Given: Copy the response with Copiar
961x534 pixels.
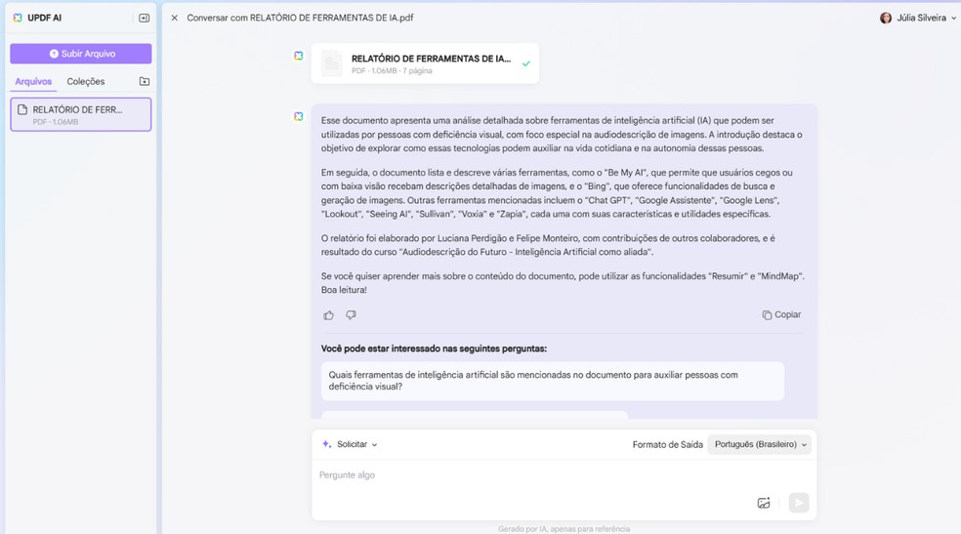Looking at the screenshot, I should [x=781, y=314].
